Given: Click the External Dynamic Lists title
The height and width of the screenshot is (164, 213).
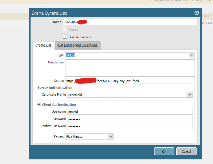Looking at the screenshot, I should [x=49, y=13].
